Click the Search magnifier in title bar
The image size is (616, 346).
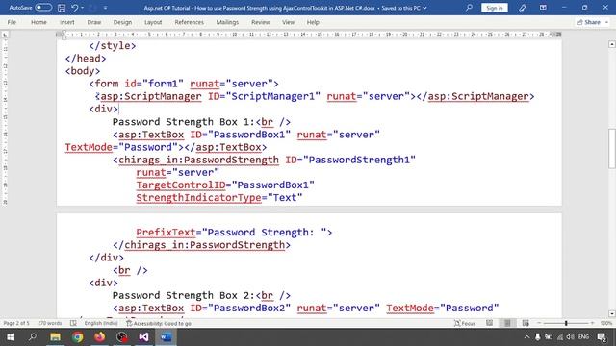pos(469,8)
